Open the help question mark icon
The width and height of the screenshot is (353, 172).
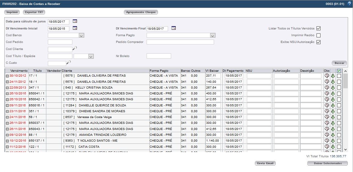(349, 4)
